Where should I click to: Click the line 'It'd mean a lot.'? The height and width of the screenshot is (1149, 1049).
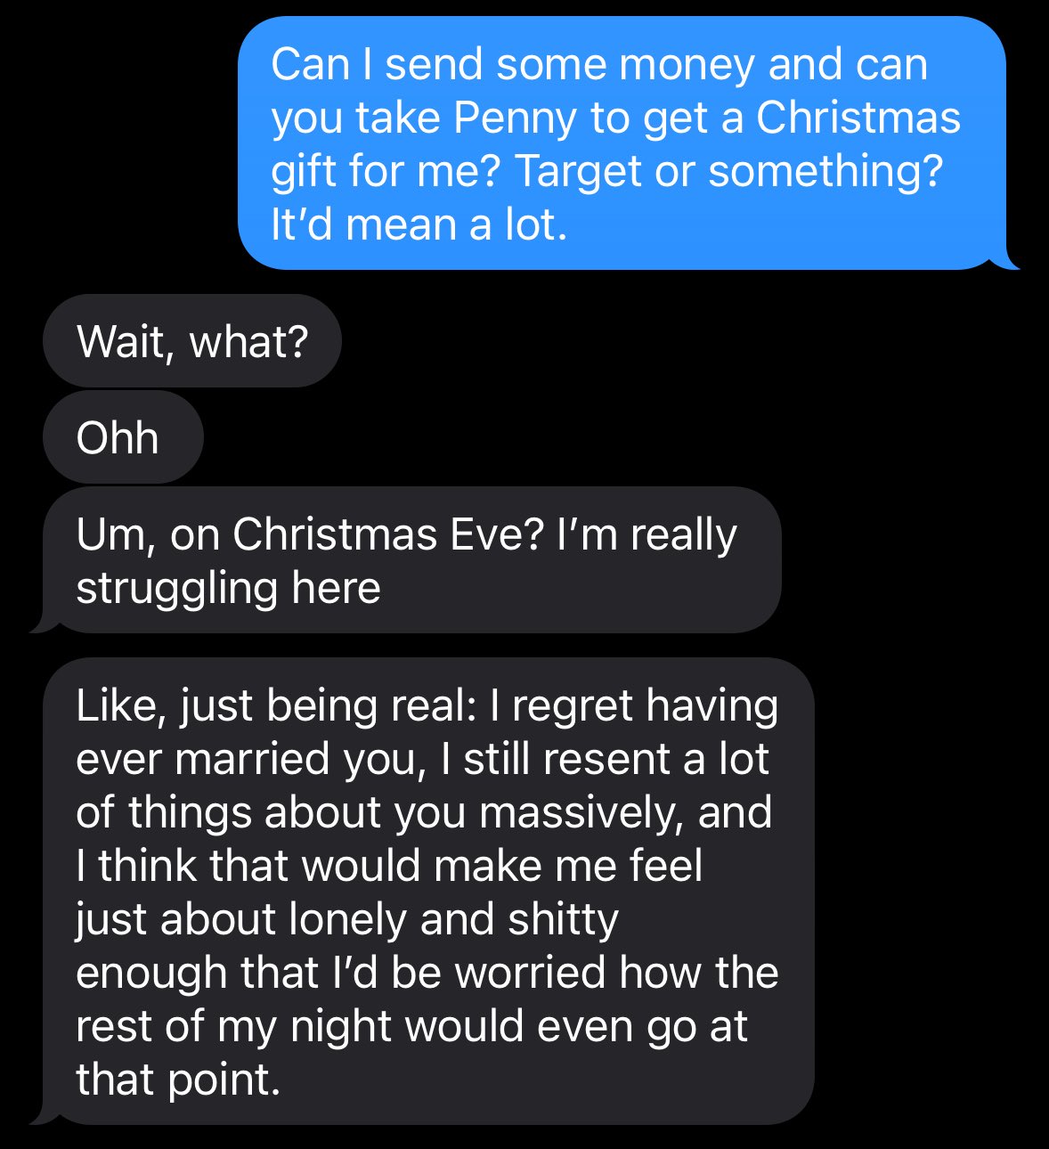[x=419, y=224]
